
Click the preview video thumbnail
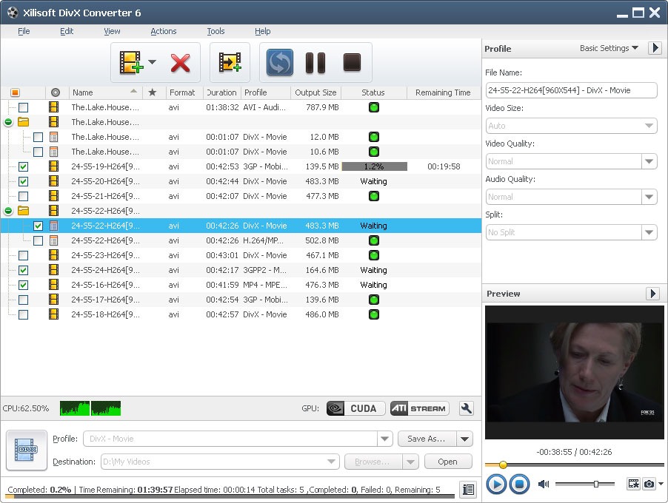(x=574, y=372)
